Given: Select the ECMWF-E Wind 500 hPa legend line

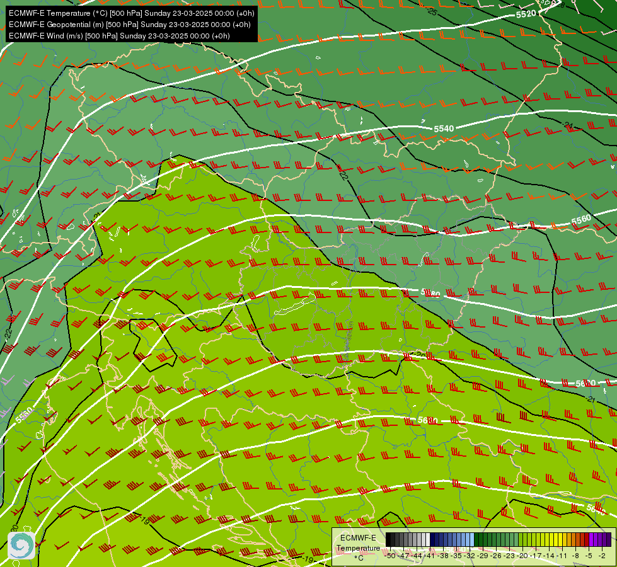Looking at the screenshot, I should (119, 36).
